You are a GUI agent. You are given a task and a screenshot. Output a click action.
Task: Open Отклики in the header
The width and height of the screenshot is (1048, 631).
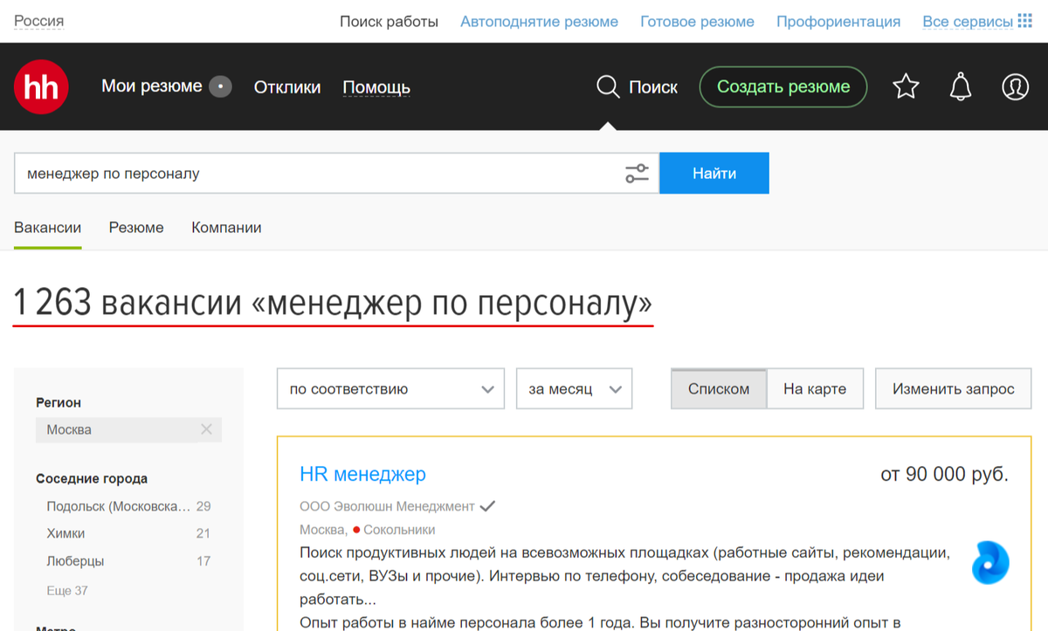(x=287, y=87)
